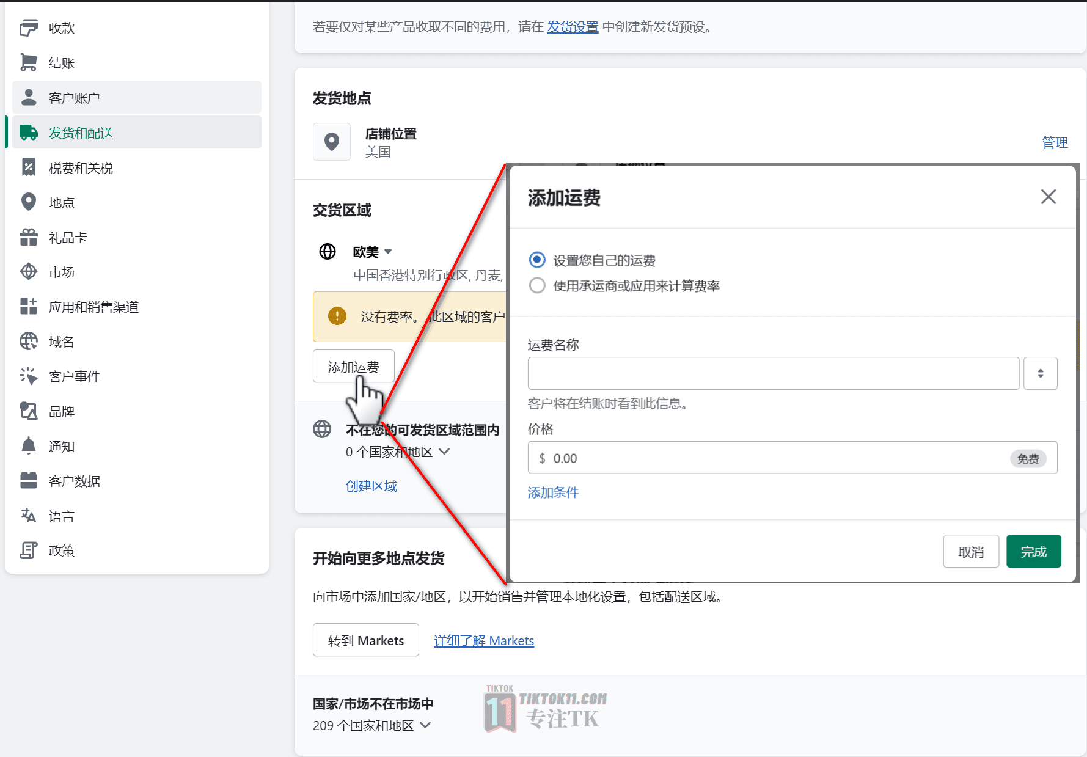Click the 国家/市场不在市场中 heading text

pos(373,704)
